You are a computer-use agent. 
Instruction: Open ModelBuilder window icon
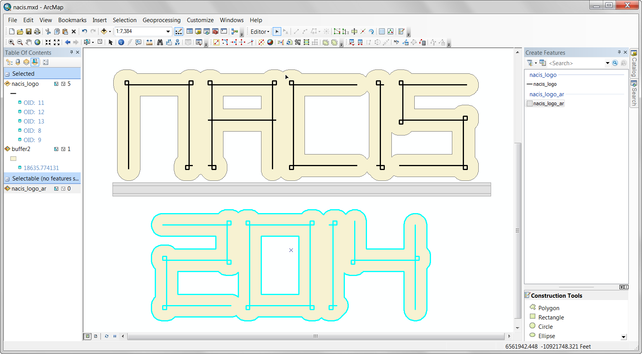pyautogui.click(x=234, y=31)
